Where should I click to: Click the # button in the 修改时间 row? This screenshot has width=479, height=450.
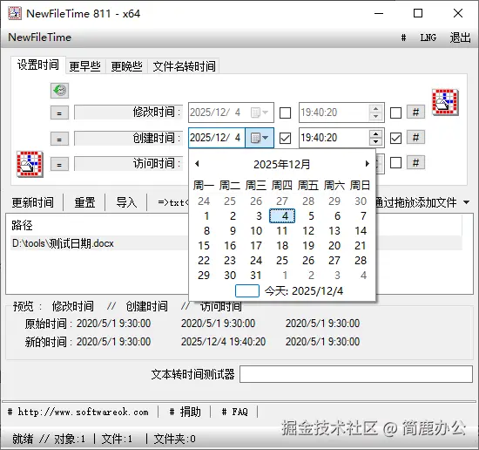click(415, 112)
